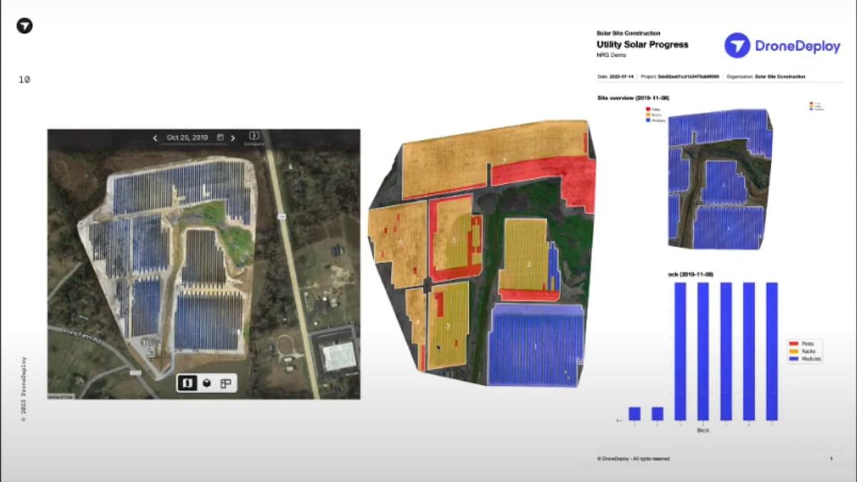This screenshot has width=857, height=482.
Task: Click the last tall blue bar in chart
Action: click(771, 352)
